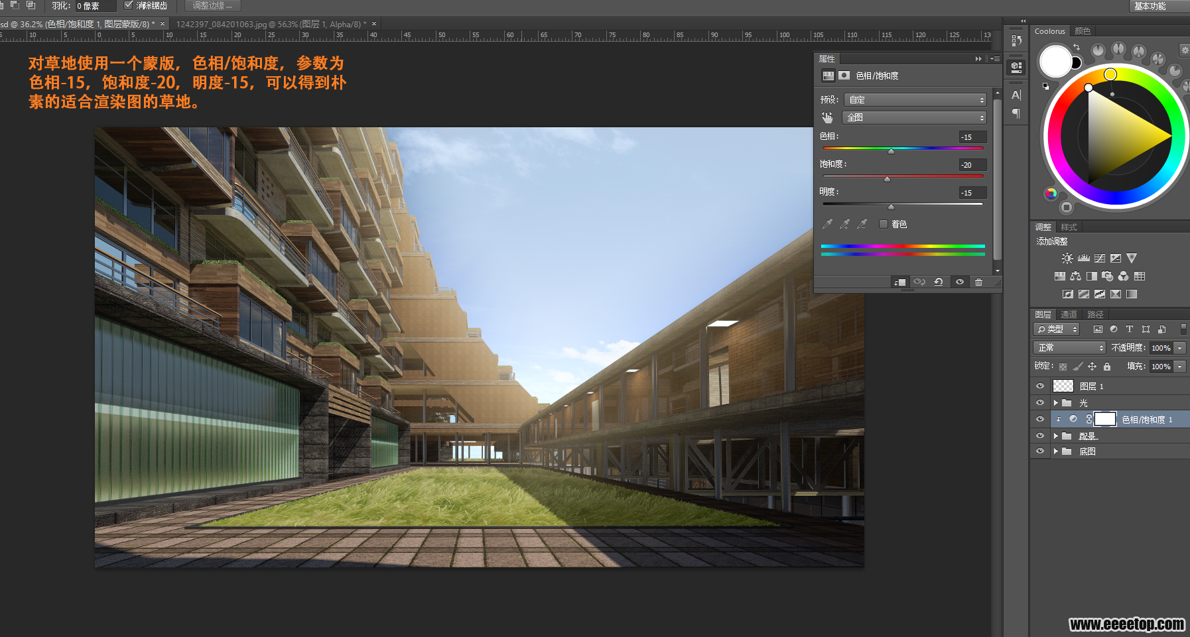The height and width of the screenshot is (637, 1190).
Task: Add a Color Balance adjustment (scales icon)
Action: pos(1076,276)
